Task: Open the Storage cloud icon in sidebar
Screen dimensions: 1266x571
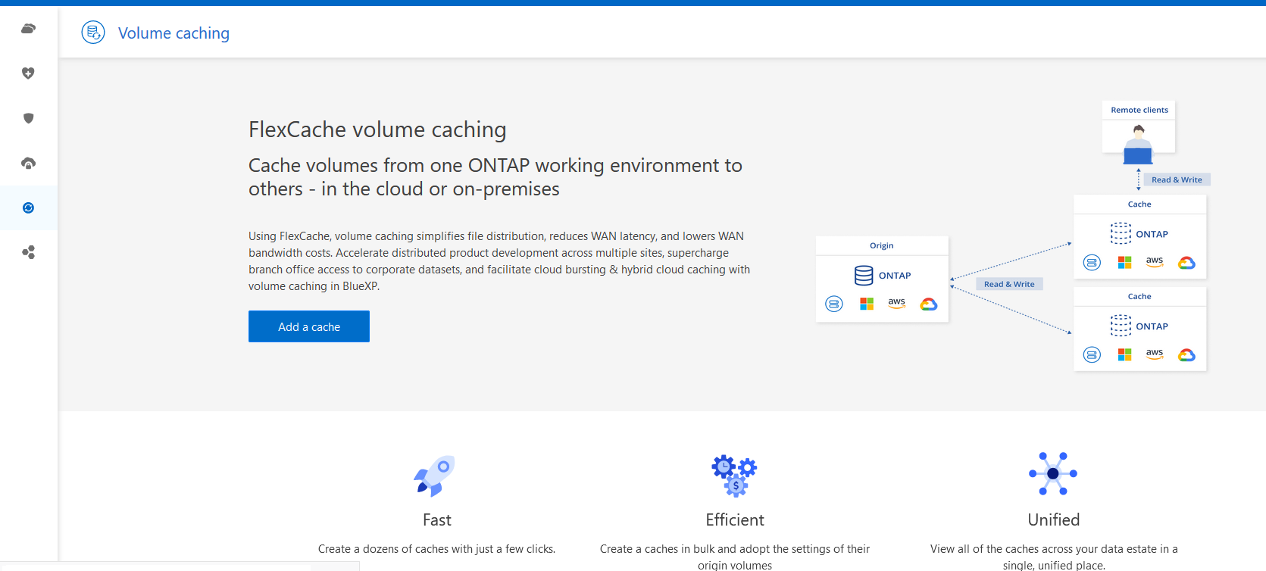Action: click(28, 29)
